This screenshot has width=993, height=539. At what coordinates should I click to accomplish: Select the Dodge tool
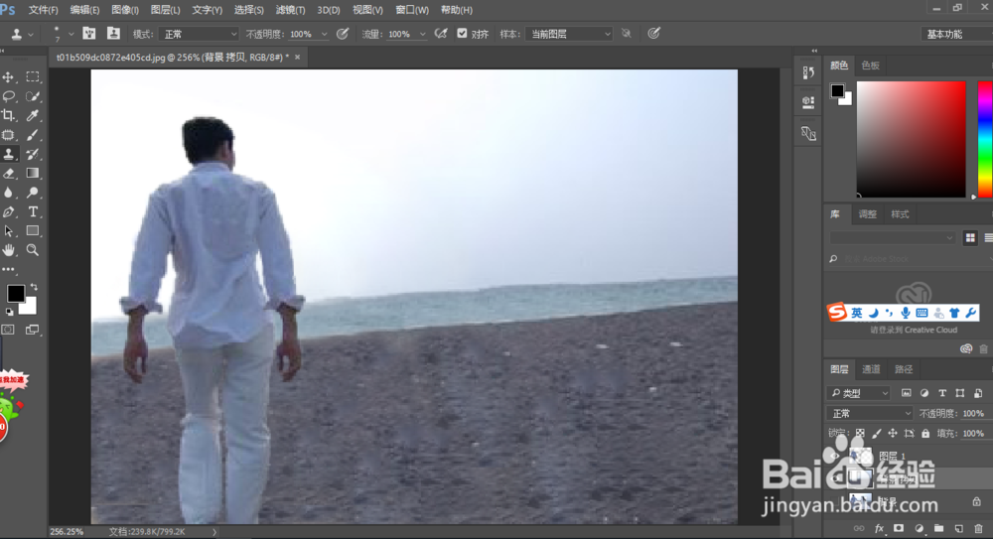pyautogui.click(x=33, y=193)
